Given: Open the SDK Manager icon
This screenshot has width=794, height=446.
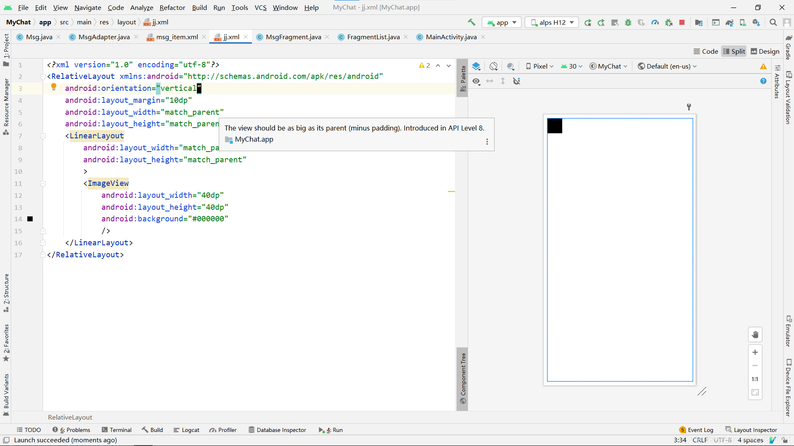Looking at the screenshot, I should click(756, 22).
